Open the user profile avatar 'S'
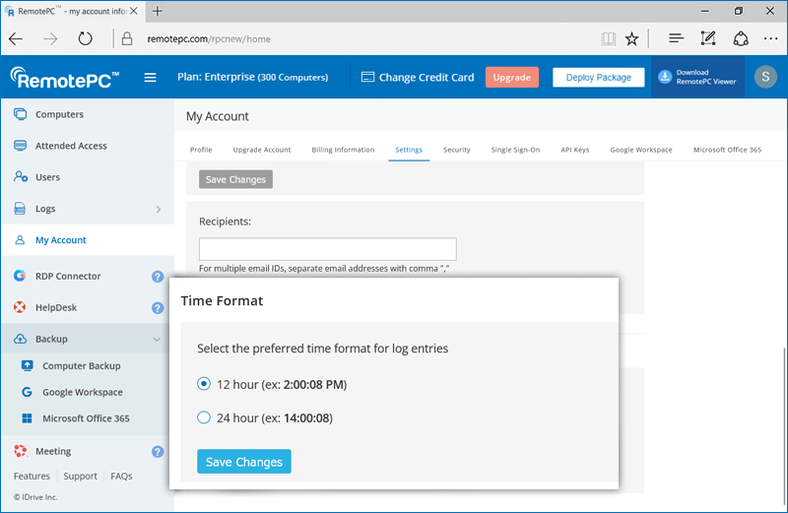The image size is (788, 513). pos(765,78)
